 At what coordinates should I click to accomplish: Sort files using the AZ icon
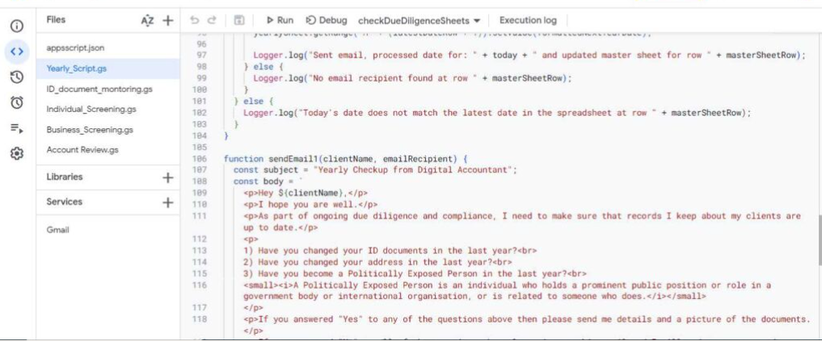147,20
